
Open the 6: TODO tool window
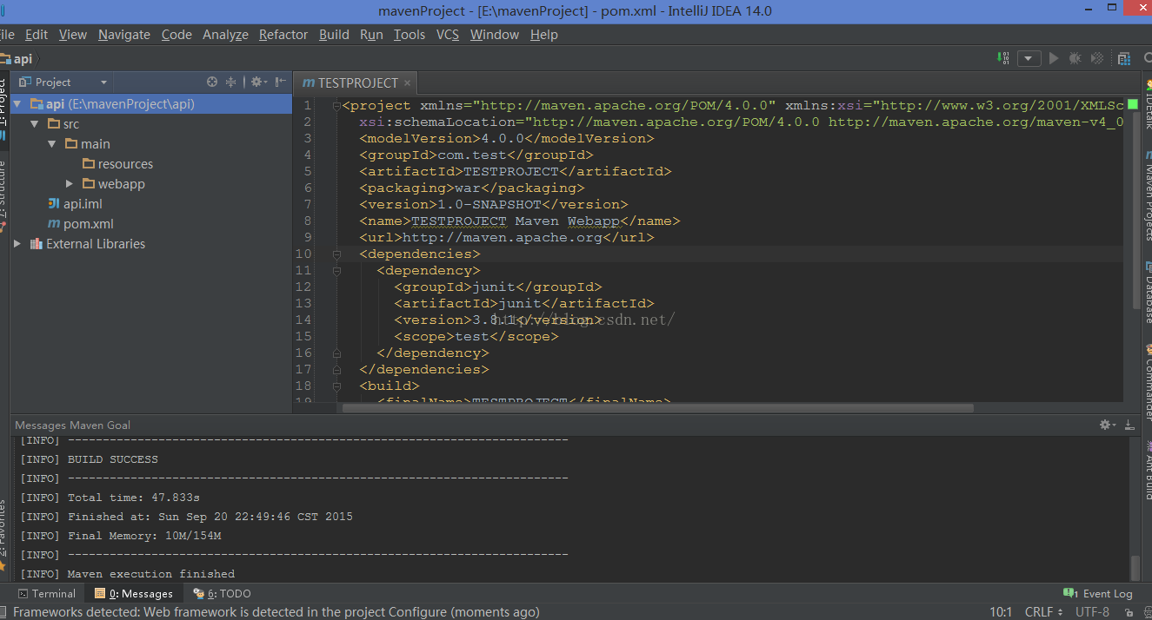(223, 593)
